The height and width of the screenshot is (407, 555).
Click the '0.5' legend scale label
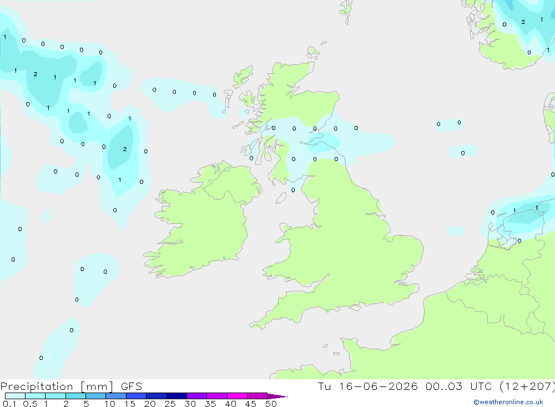coord(30,404)
